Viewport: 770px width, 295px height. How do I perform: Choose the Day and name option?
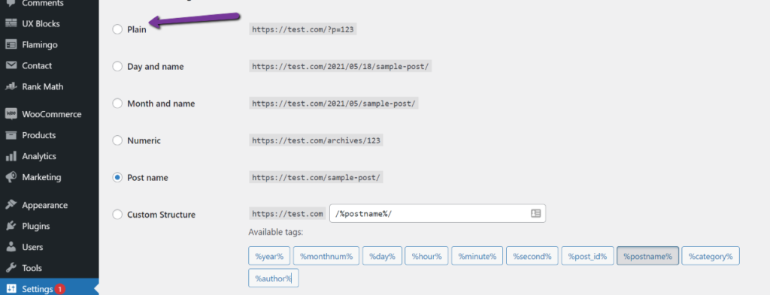click(x=117, y=67)
